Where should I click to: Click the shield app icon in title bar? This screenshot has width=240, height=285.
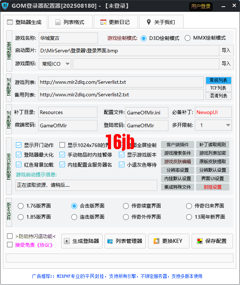point(5,6)
